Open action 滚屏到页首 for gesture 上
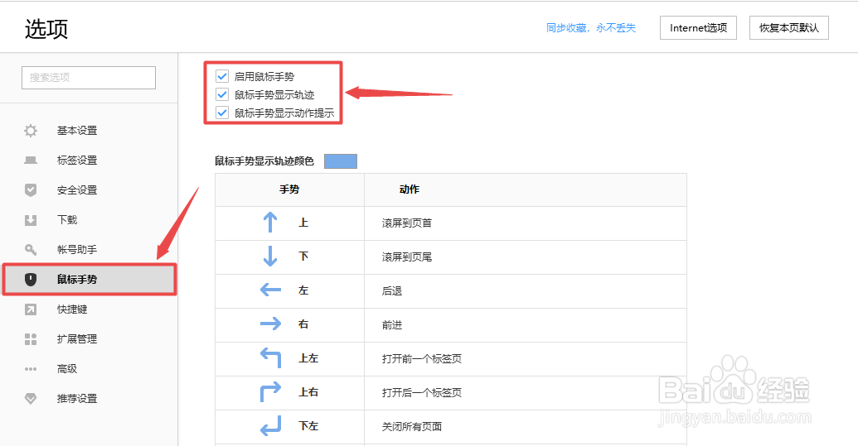The height and width of the screenshot is (446, 858). coord(407,223)
